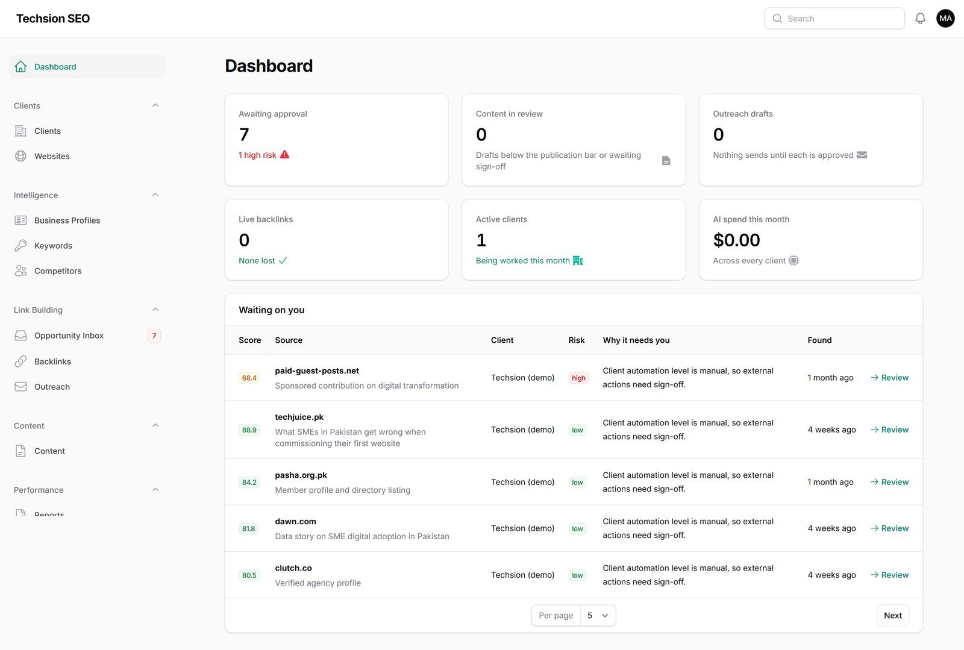The image size is (964, 650).
Task: Review the dawn.com opportunity
Action: point(889,528)
